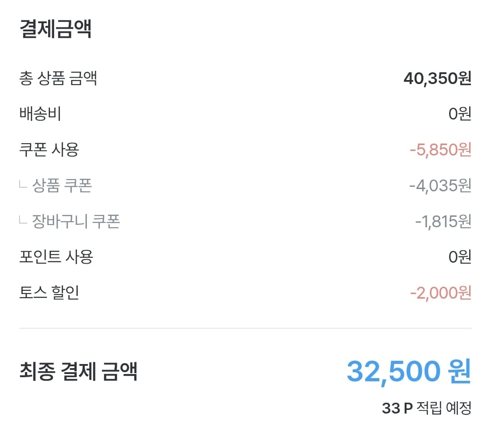Select the 상품 쿠폰 sub-item
This screenshot has height=429, width=491.
(x=62, y=185)
